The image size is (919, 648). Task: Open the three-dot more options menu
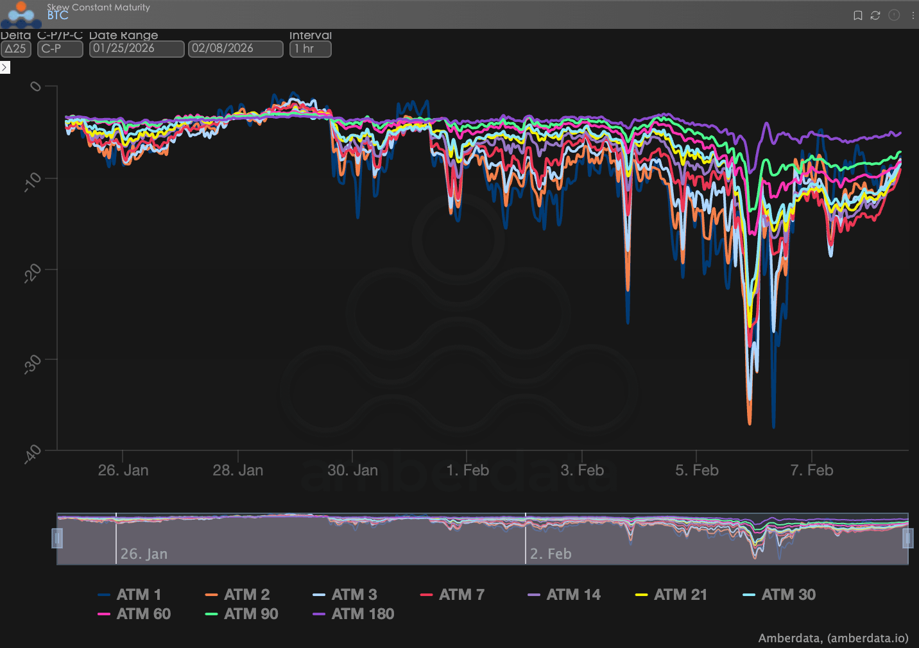pyautogui.click(x=913, y=15)
